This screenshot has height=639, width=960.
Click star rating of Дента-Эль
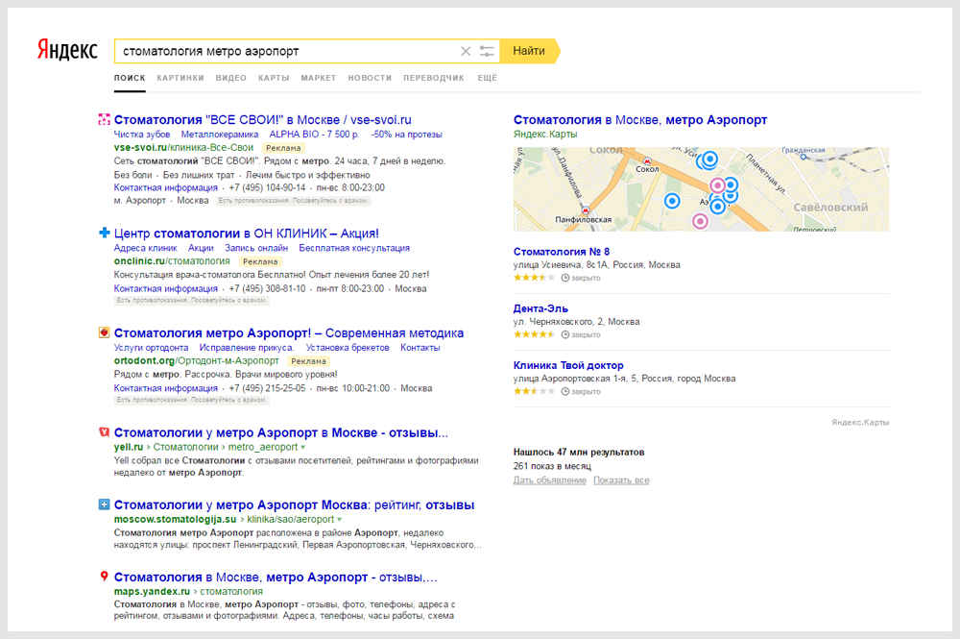[x=534, y=334]
